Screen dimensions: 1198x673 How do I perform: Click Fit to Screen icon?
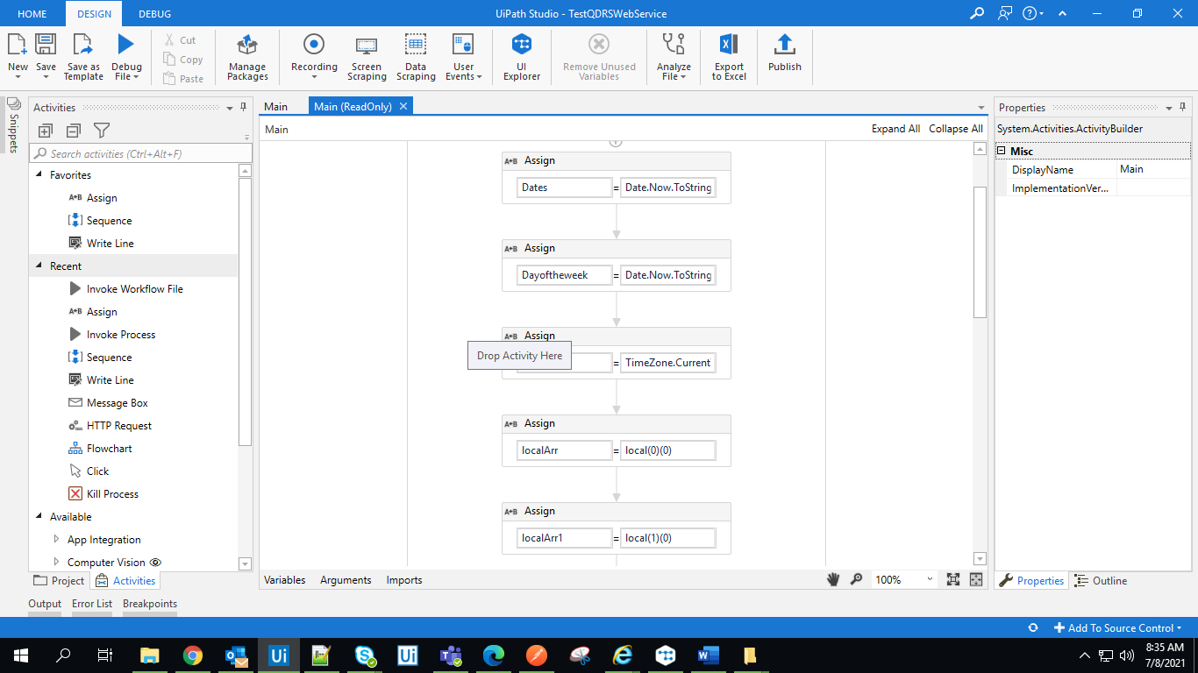(x=953, y=579)
